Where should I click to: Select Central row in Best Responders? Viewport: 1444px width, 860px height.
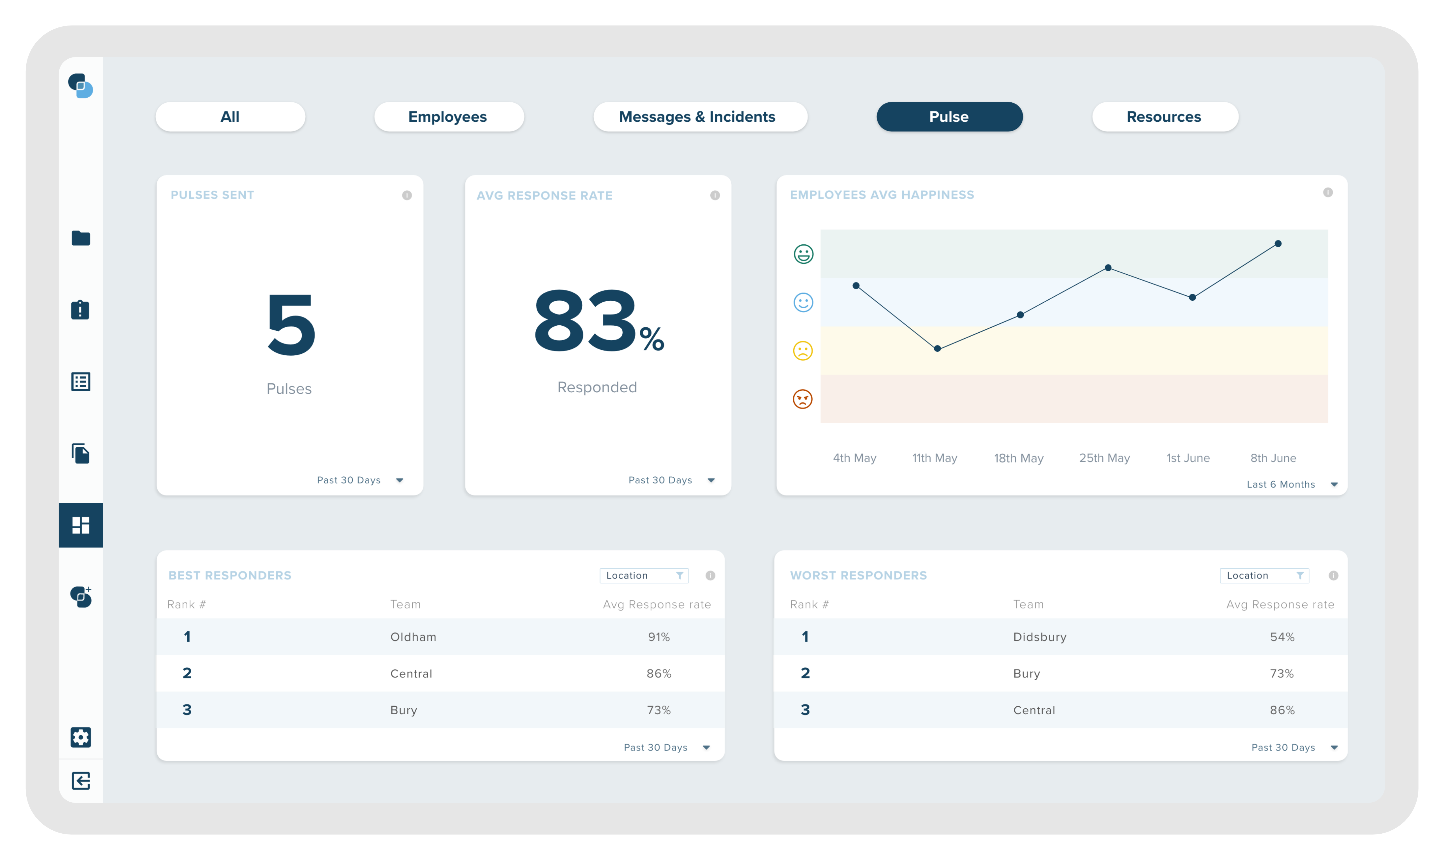(441, 673)
